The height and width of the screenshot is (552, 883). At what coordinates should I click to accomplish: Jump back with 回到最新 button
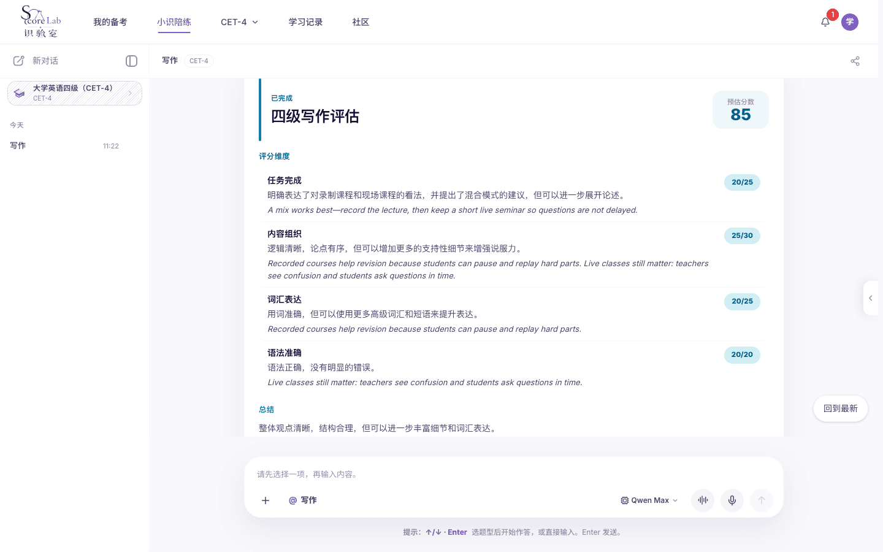pos(841,408)
